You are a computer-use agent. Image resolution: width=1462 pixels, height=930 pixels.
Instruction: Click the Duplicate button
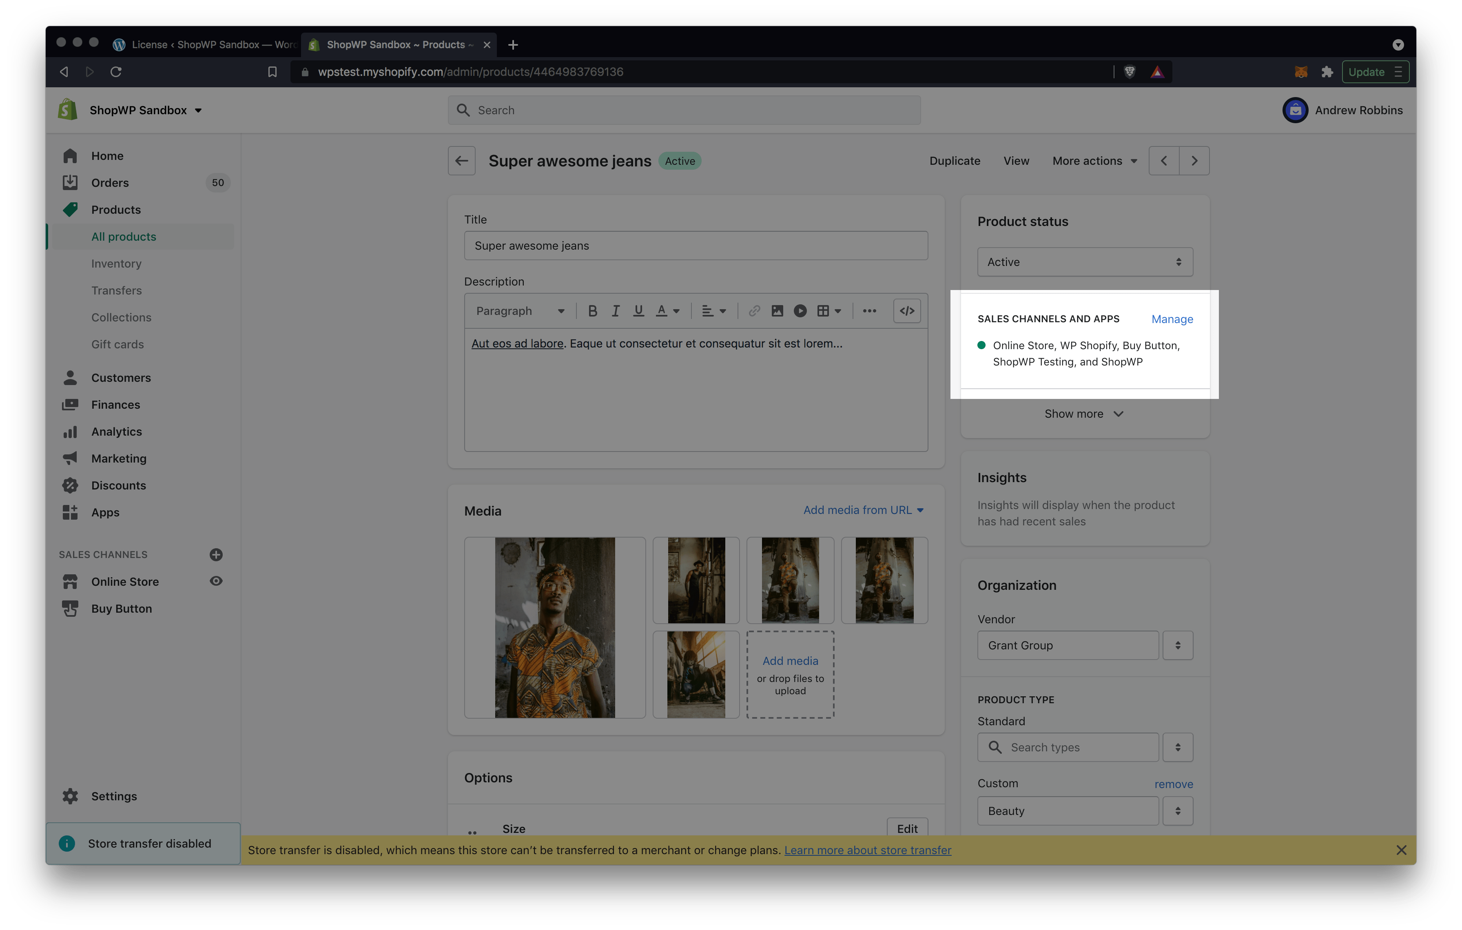pos(955,161)
